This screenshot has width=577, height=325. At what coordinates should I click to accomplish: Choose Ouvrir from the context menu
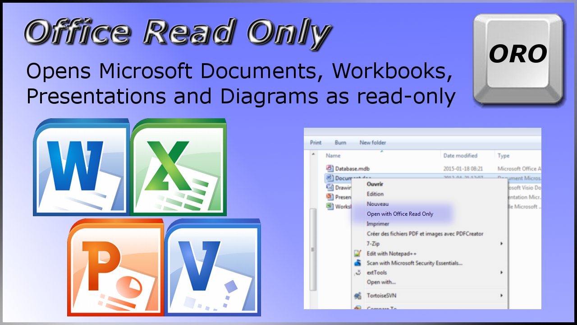click(375, 184)
